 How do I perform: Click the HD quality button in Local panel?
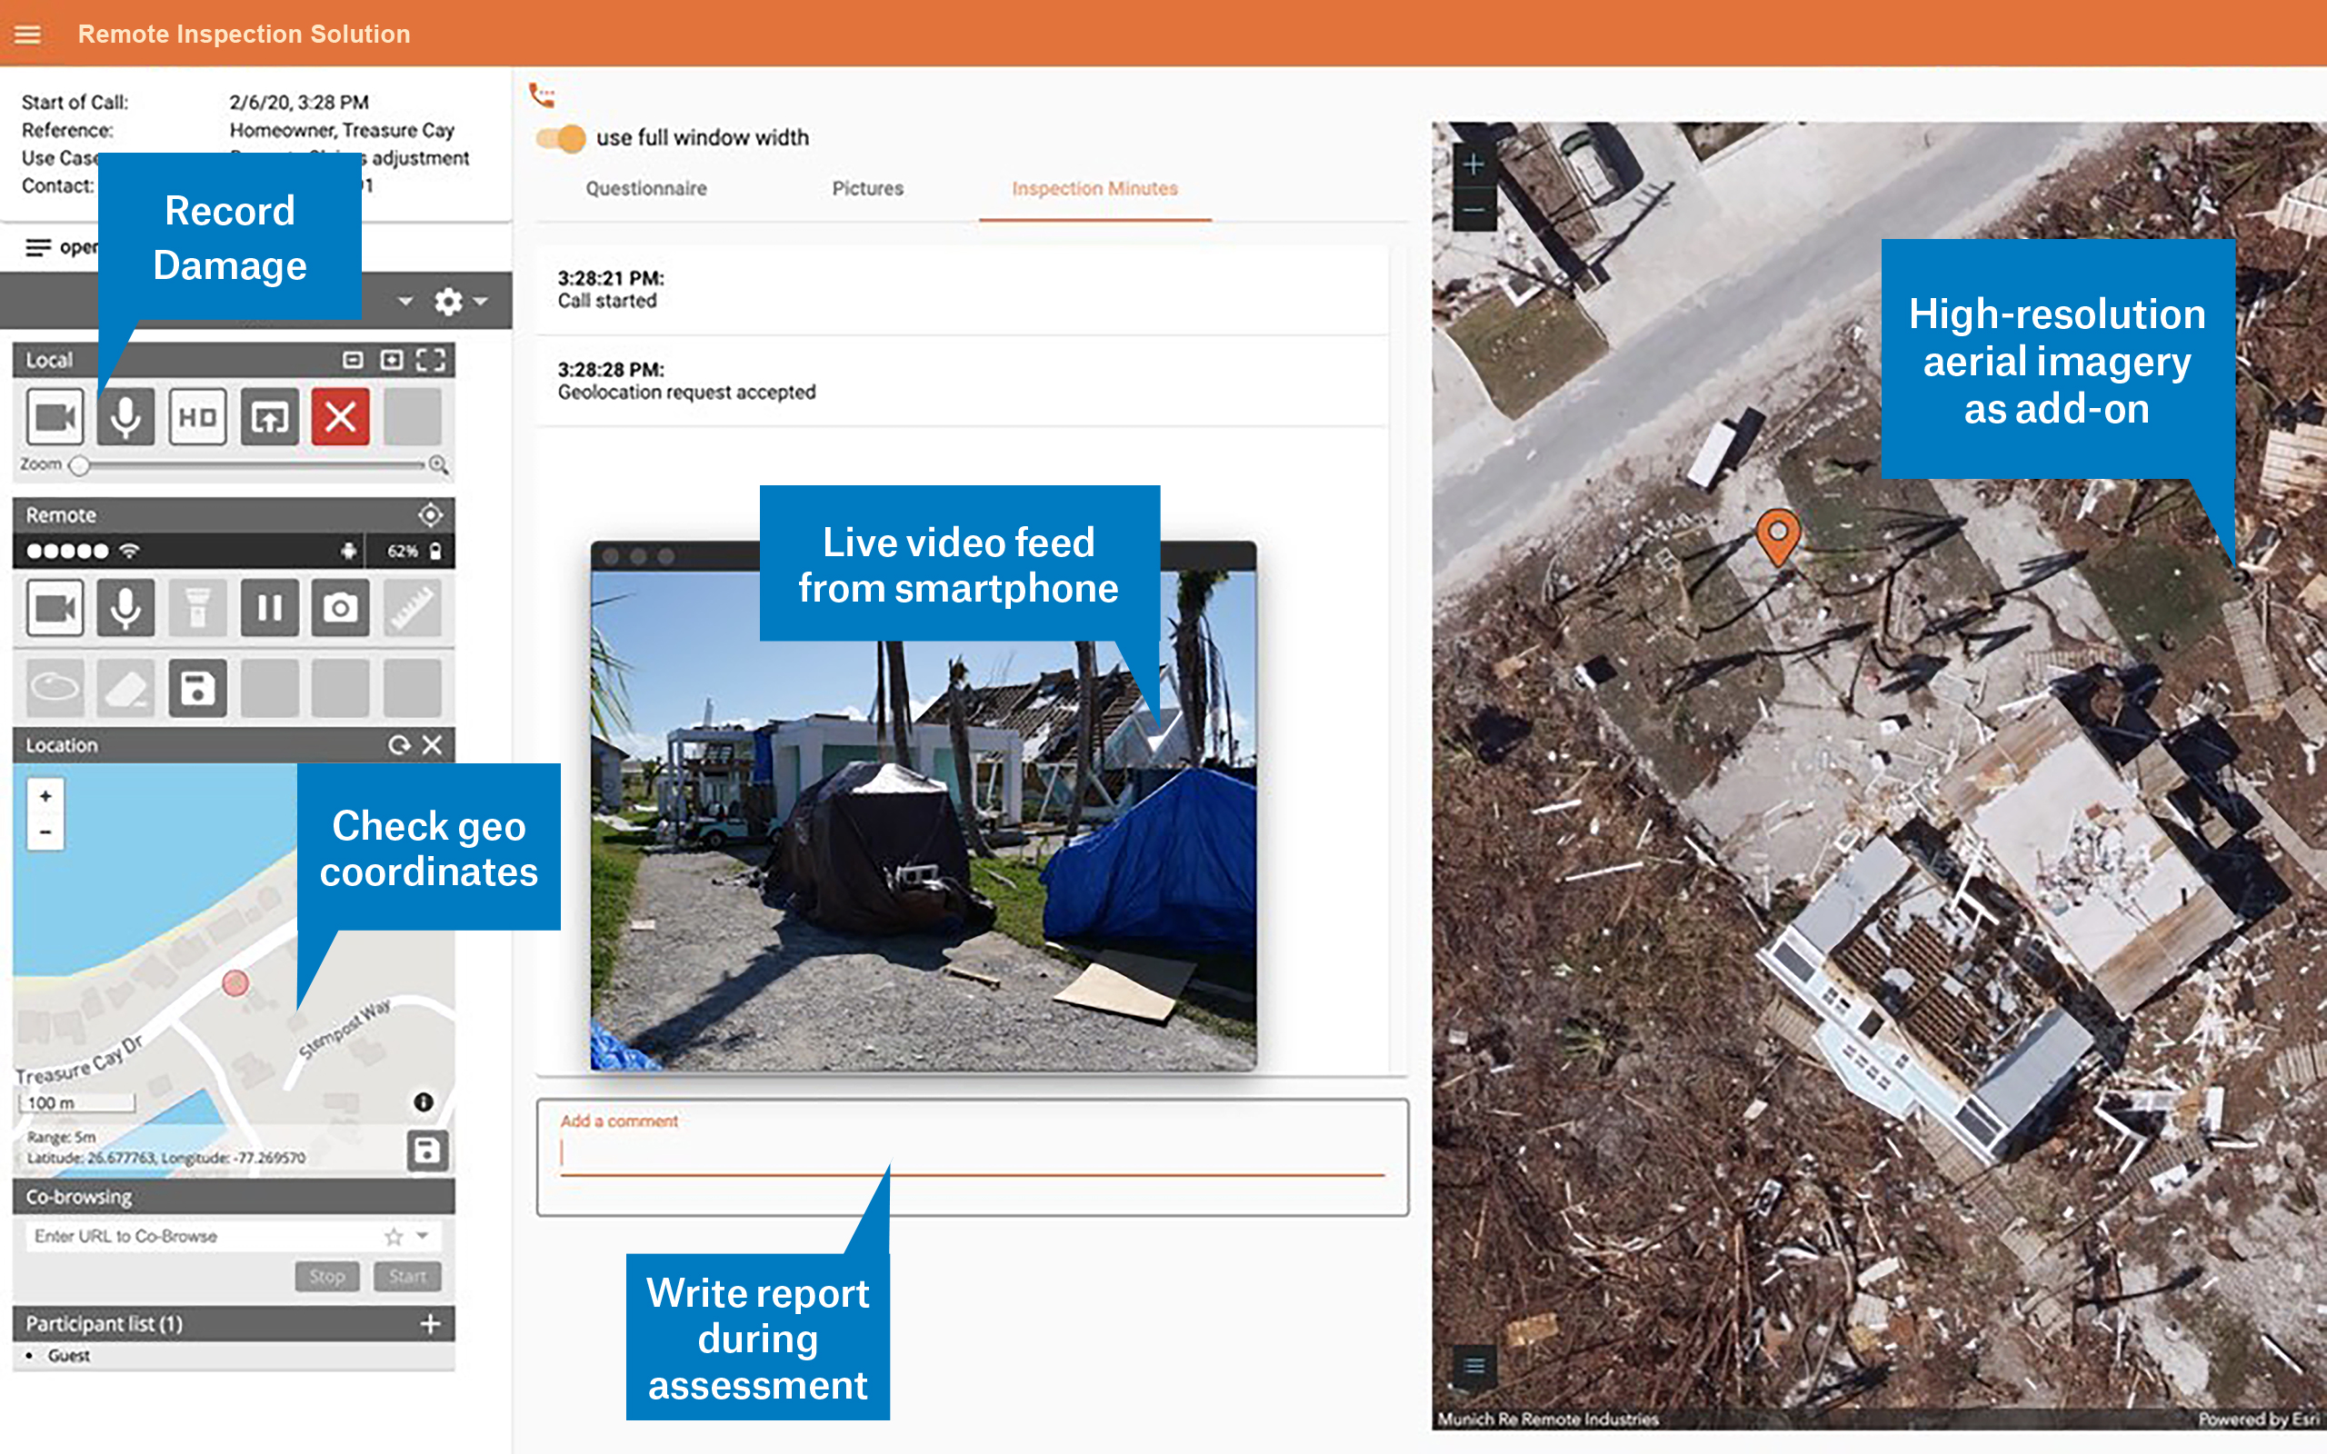click(197, 417)
